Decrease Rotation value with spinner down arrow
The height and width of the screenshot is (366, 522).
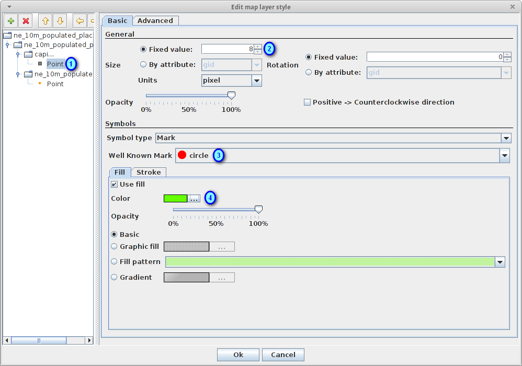(507, 60)
